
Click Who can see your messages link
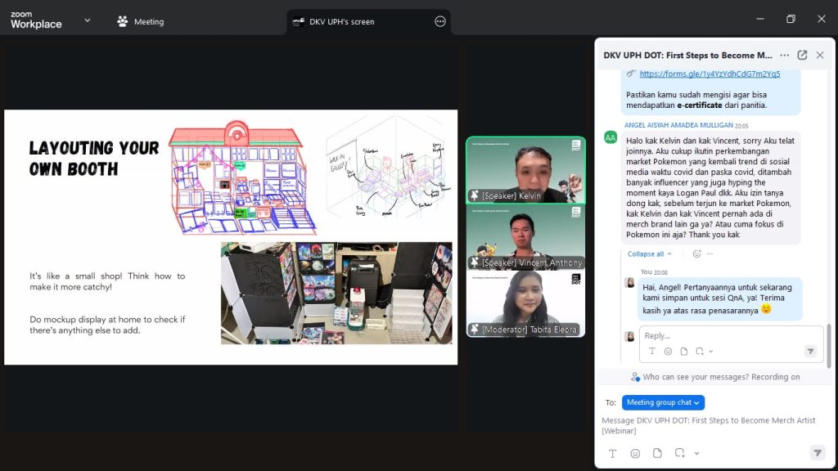coord(710,377)
